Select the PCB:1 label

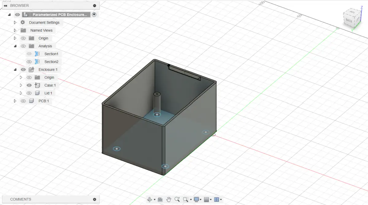pyautogui.click(x=44, y=101)
